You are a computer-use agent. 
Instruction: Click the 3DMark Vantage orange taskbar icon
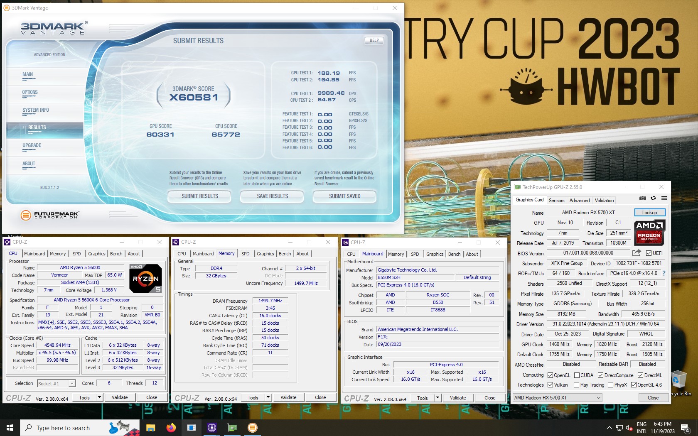tap(252, 427)
